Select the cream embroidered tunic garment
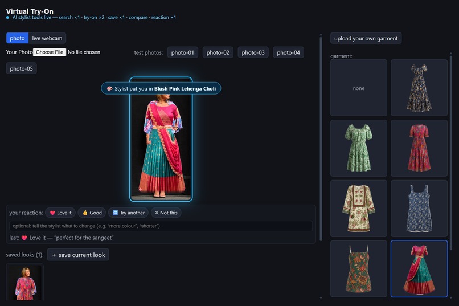Viewport: 459px width, 306px height. click(x=359, y=209)
